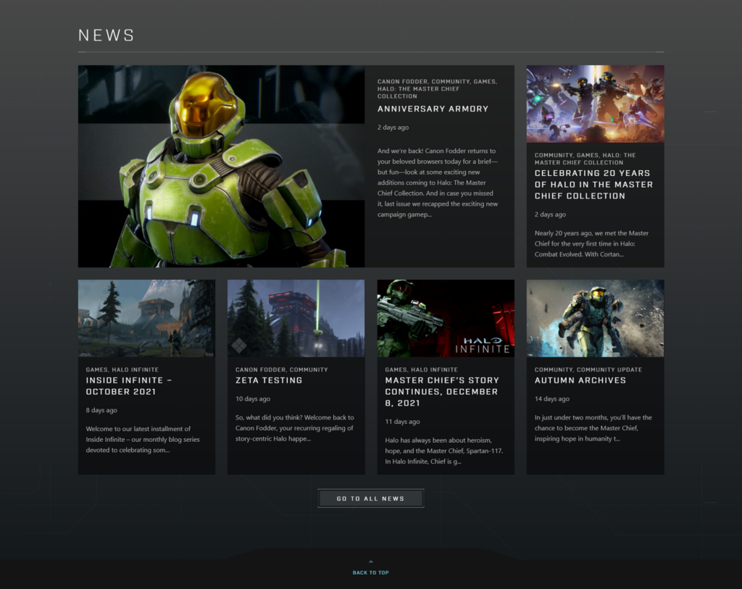
Task: Click the NEWS section heading
Action: 107,35
